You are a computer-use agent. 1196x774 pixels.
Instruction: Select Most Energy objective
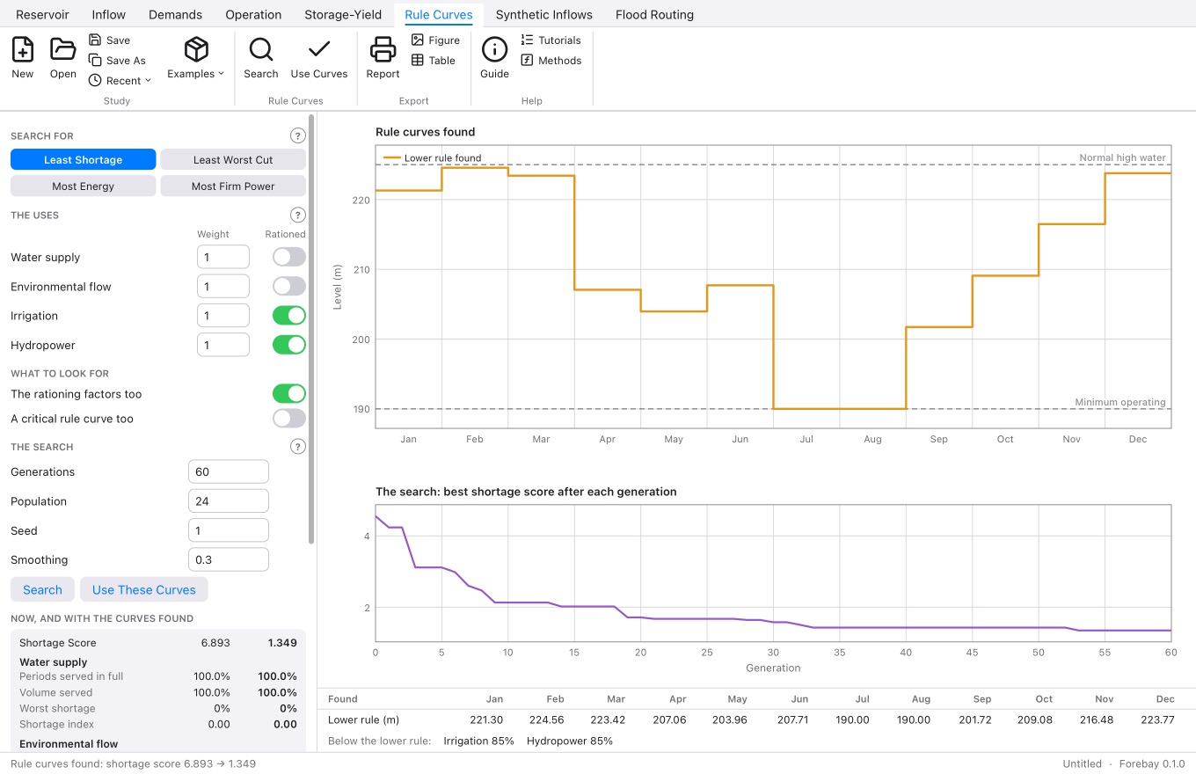[x=83, y=186]
